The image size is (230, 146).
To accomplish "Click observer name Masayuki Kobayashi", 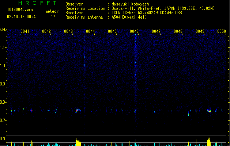I will pyautogui.click(x=131, y=4).
